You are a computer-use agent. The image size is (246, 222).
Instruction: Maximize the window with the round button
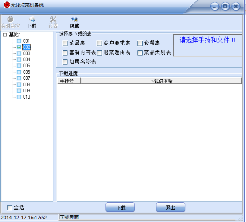coord(225,6)
